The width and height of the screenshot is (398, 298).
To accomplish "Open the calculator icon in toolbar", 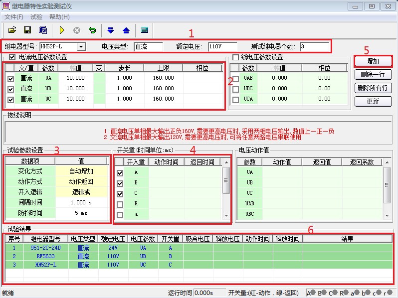I will coord(145,30).
